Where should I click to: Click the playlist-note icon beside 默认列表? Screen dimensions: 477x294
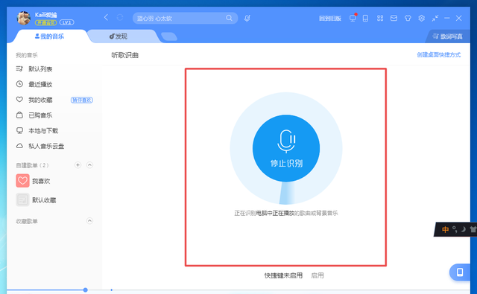tap(19, 69)
